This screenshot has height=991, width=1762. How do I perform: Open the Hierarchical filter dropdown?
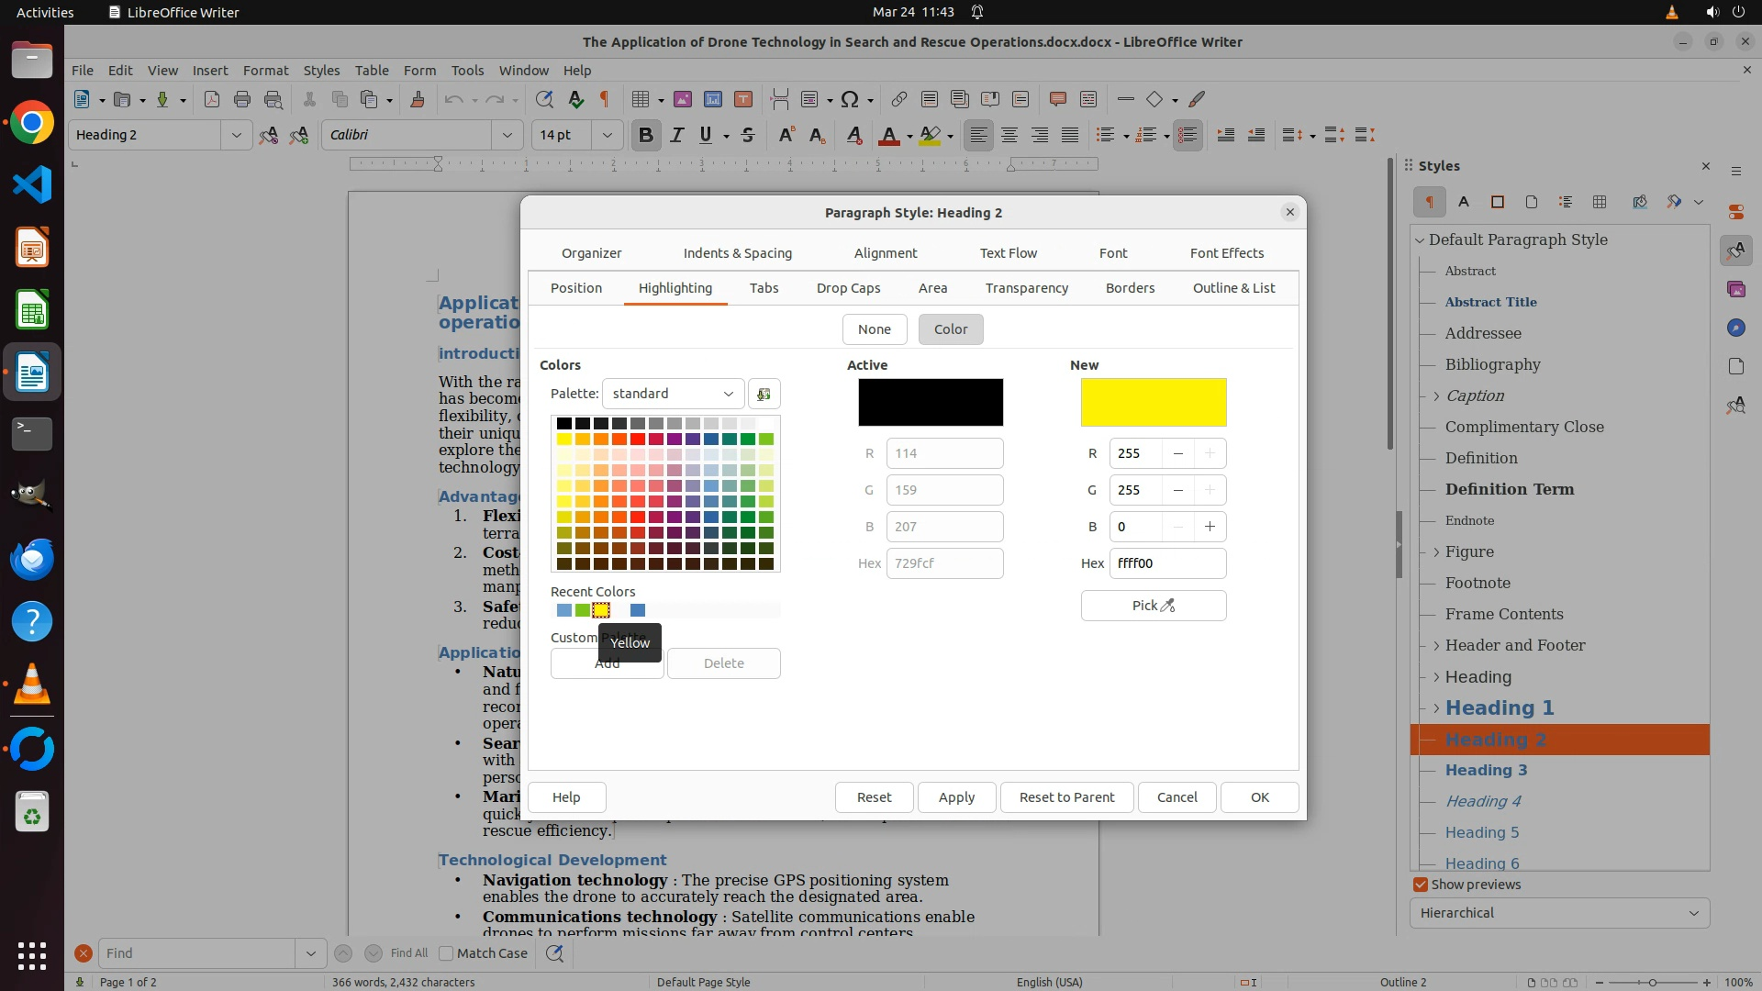[x=1559, y=913]
